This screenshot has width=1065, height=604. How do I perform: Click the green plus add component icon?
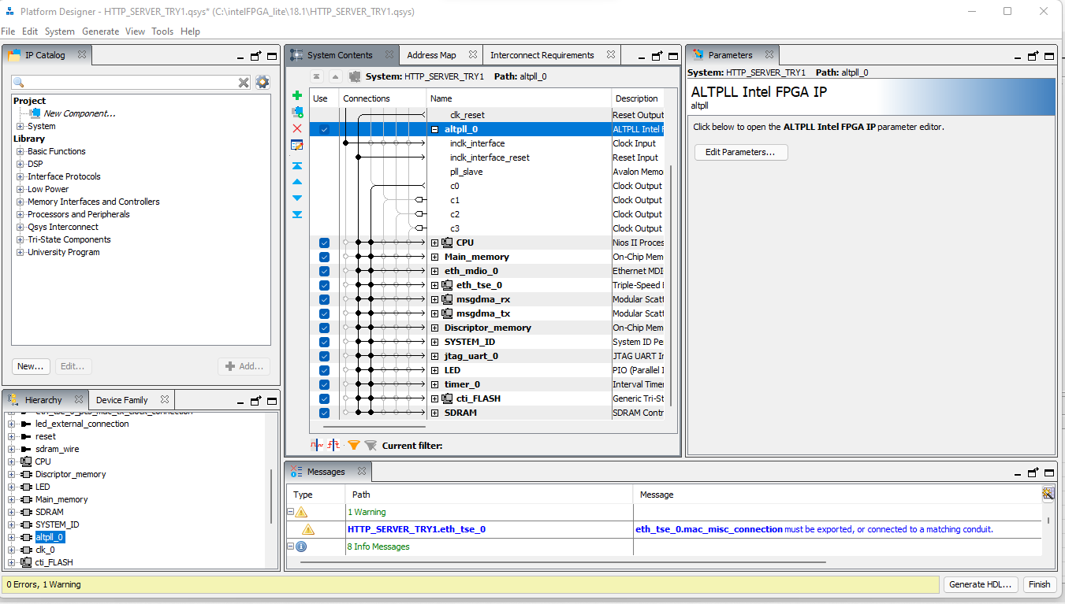[x=297, y=95]
